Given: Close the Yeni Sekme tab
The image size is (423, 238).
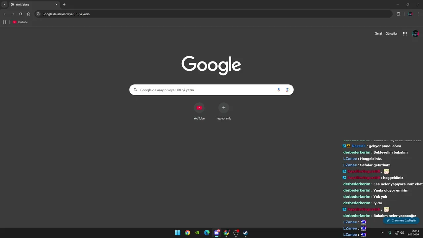Looking at the screenshot, I should (56, 4).
